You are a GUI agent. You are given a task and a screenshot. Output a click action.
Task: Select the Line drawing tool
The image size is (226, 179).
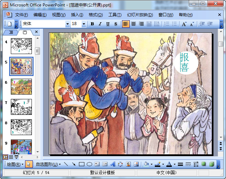tap(66, 164)
